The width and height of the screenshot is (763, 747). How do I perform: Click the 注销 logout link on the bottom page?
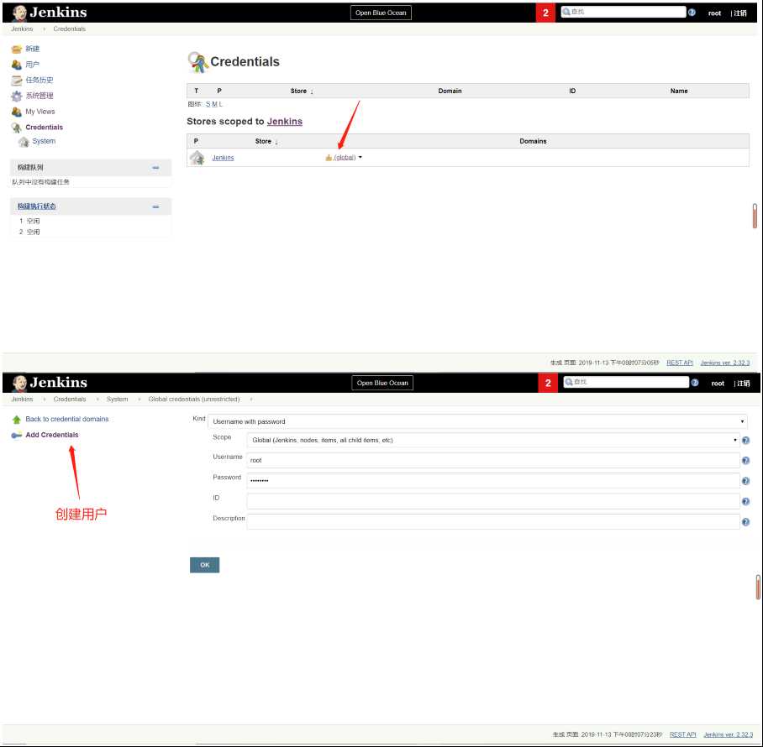pyautogui.click(x=743, y=384)
